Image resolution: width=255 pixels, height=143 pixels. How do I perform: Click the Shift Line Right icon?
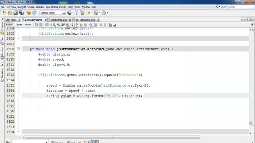coord(95,25)
